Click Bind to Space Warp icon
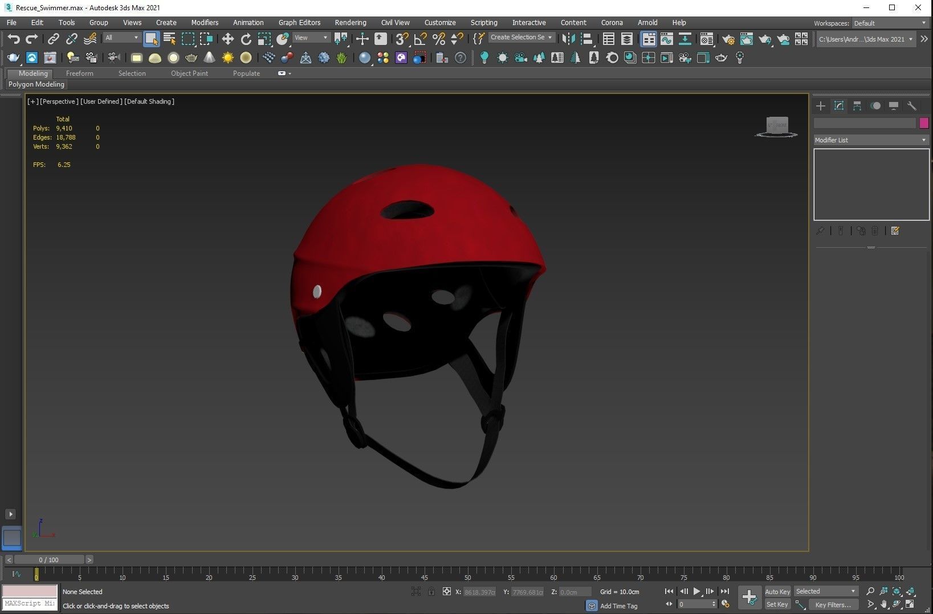The height and width of the screenshot is (614, 933). [x=90, y=39]
